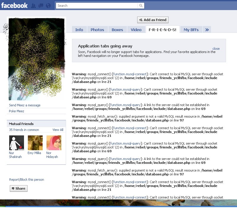Screen dimensions: 237x208
Task: Click the facebook logo
Action: 14,6
